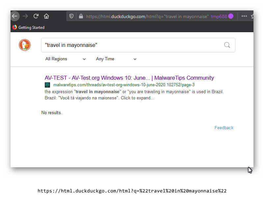The height and width of the screenshot is (204, 264).
Task: Open the Any Time dropdown
Action: pyautogui.click(x=116, y=59)
